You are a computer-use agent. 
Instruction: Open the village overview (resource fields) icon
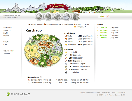click(39, 17)
